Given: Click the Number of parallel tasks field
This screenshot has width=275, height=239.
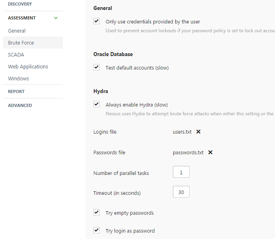Looking at the screenshot, I should click(181, 172).
